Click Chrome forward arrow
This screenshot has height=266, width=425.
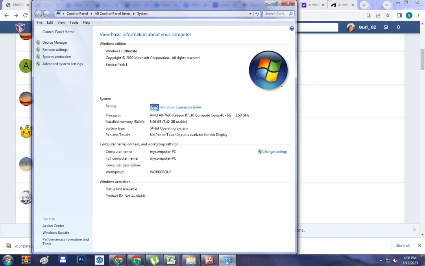[x=16, y=15]
